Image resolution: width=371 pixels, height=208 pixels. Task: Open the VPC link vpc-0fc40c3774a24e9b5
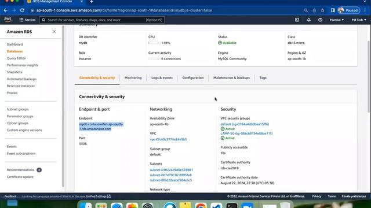[x=168, y=139]
